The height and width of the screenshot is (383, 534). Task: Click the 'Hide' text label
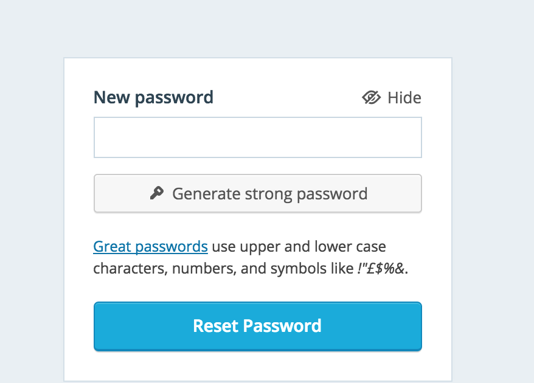tap(404, 98)
